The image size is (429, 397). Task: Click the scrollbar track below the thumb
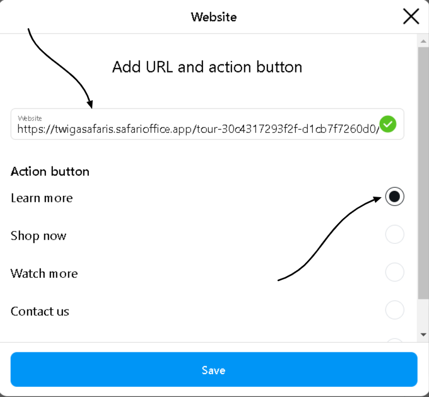point(423,314)
